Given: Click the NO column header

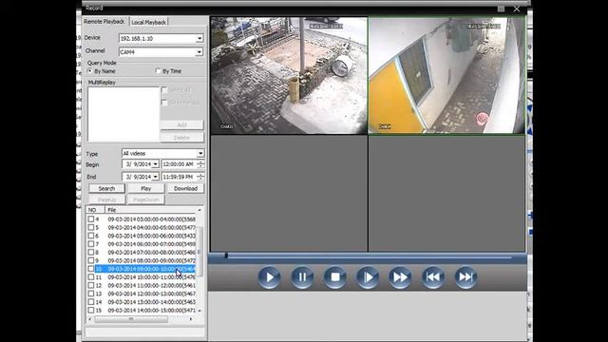Looking at the screenshot, I should coord(95,210).
